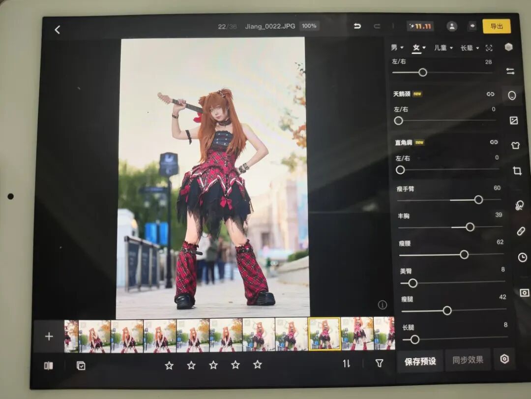This screenshot has width=531, height=399.
Task: Click the face detection frame icon
Action: (489, 48)
